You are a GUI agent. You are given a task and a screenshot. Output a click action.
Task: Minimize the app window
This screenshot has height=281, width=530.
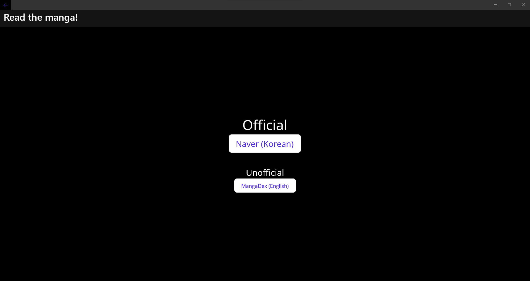coord(495,5)
